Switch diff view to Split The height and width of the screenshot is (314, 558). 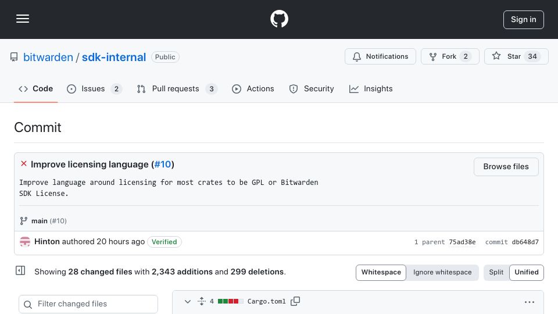[496, 272]
